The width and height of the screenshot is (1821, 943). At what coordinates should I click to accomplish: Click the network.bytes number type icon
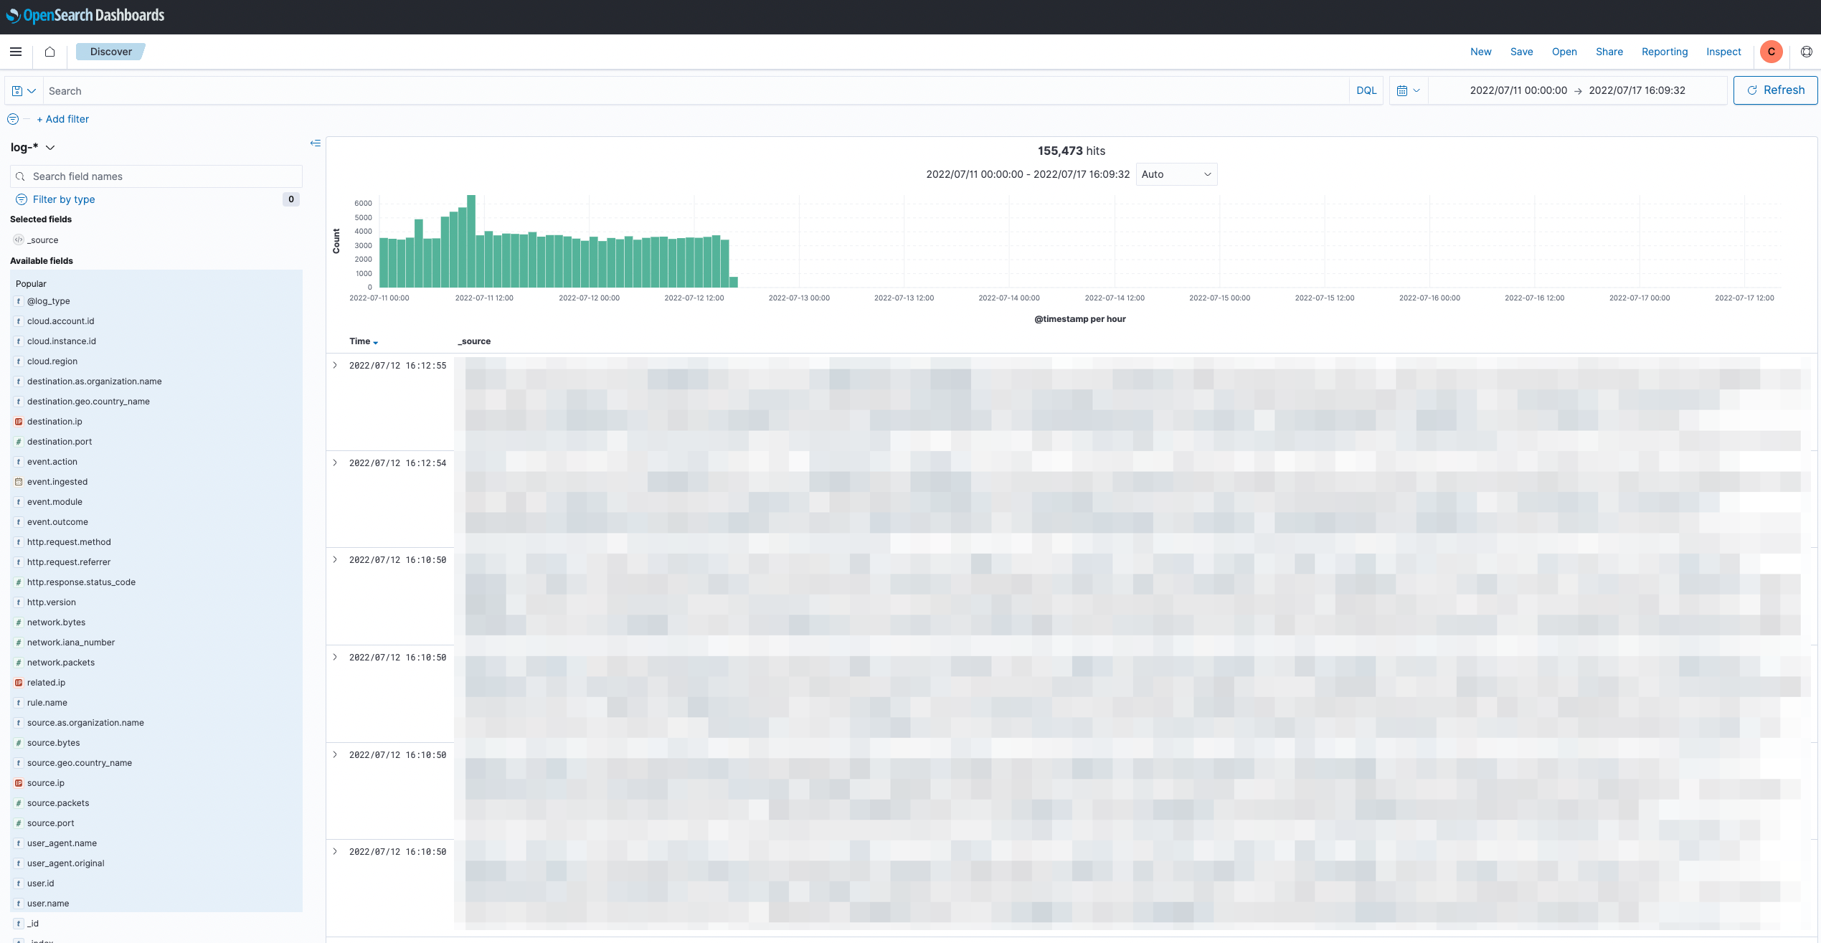pyautogui.click(x=19, y=622)
